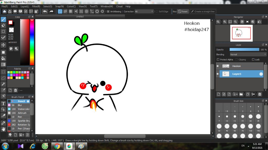Select the Bucket fill tool
Viewport: 268px width, 150px height.
click(3, 58)
